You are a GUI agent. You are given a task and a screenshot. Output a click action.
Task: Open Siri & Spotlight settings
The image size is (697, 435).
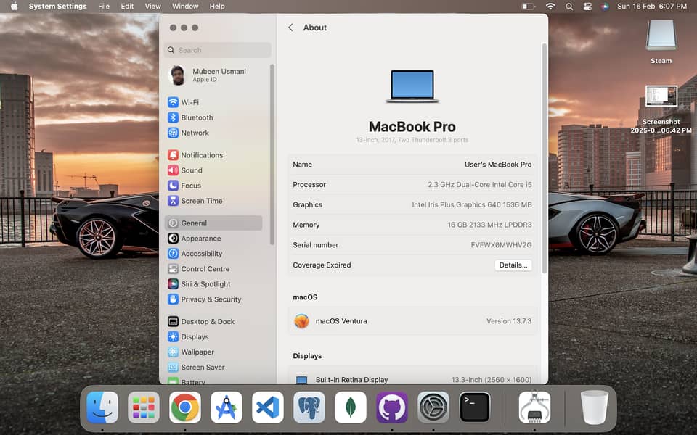[x=199, y=284]
